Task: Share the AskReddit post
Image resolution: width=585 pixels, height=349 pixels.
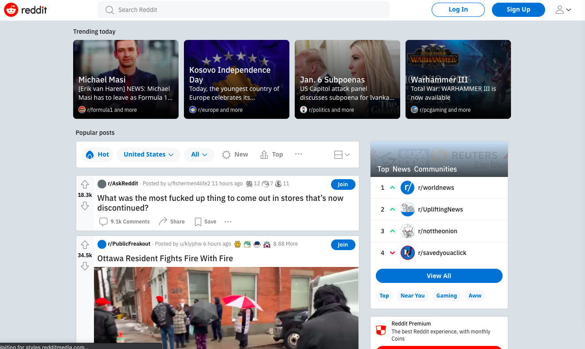Action: click(172, 222)
